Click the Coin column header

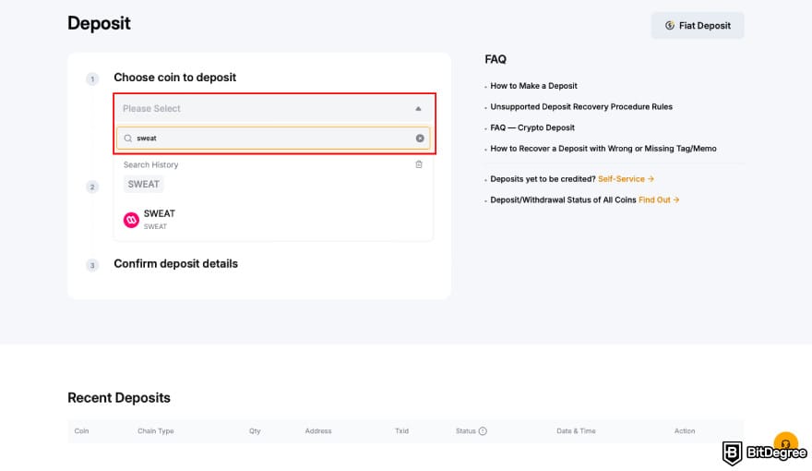(x=81, y=431)
